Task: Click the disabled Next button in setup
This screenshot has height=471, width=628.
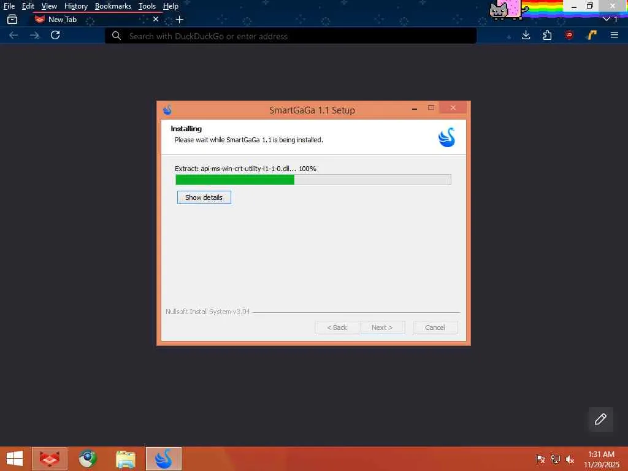Action: (382, 327)
